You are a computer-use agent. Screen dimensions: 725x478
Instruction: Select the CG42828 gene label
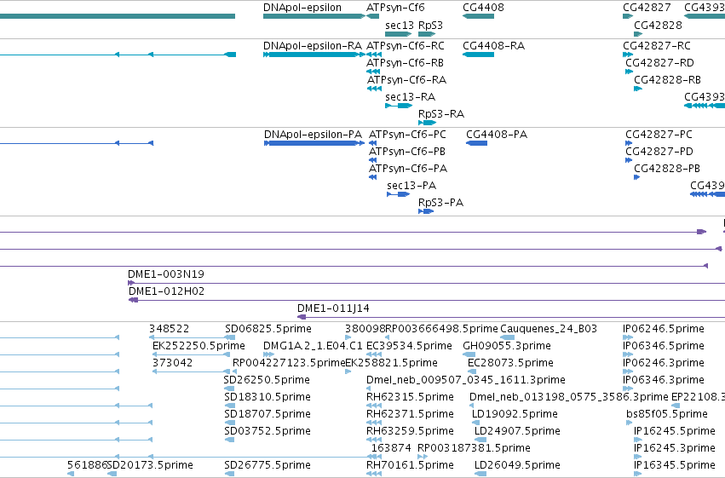[x=658, y=25]
